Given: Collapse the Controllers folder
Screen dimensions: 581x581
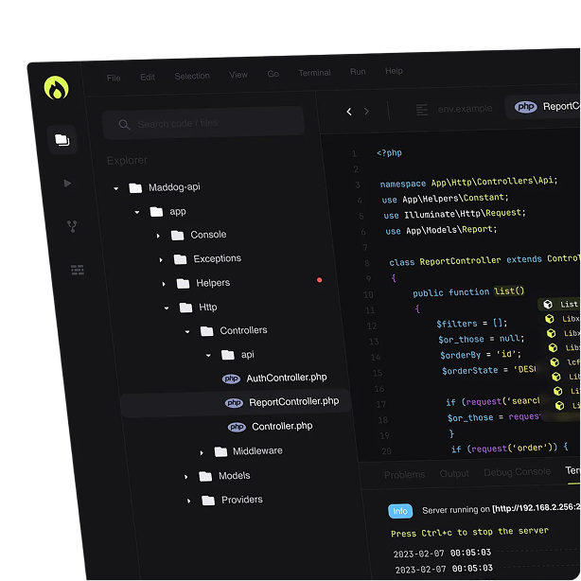Looking at the screenshot, I should (186, 331).
